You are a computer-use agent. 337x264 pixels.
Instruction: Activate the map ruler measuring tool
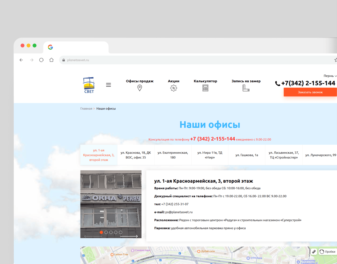314,251
